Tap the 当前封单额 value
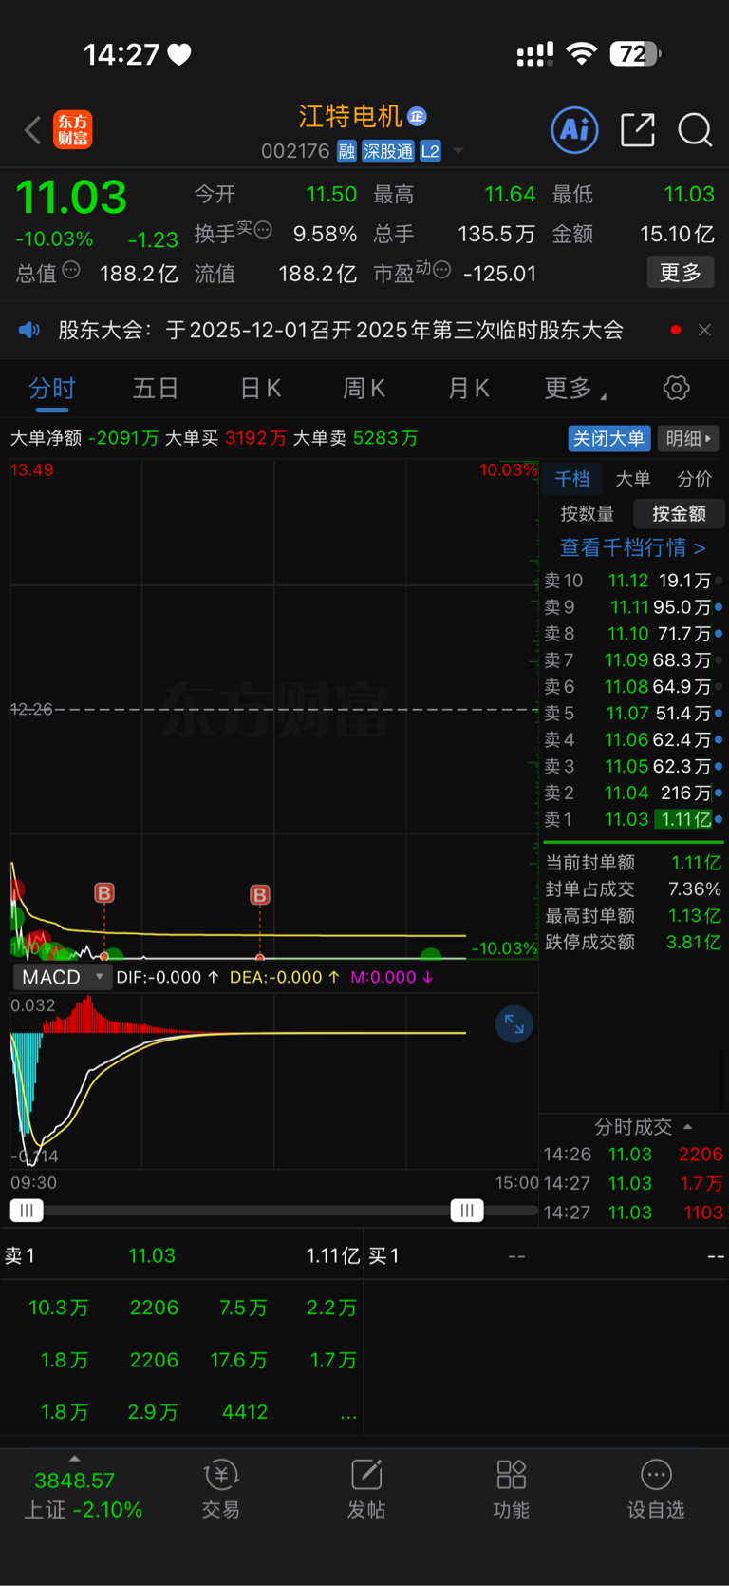 [x=696, y=863]
